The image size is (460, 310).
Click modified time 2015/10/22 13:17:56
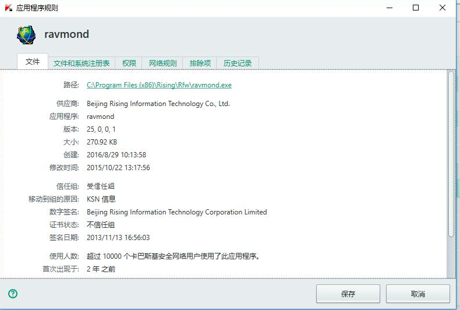tap(118, 168)
